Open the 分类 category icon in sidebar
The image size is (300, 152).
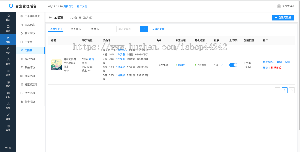(8, 27)
